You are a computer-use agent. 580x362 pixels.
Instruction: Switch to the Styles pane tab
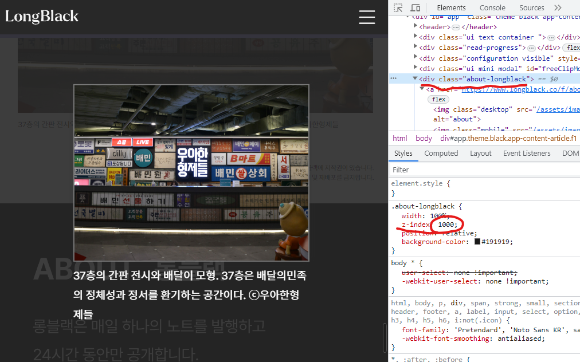pos(403,153)
